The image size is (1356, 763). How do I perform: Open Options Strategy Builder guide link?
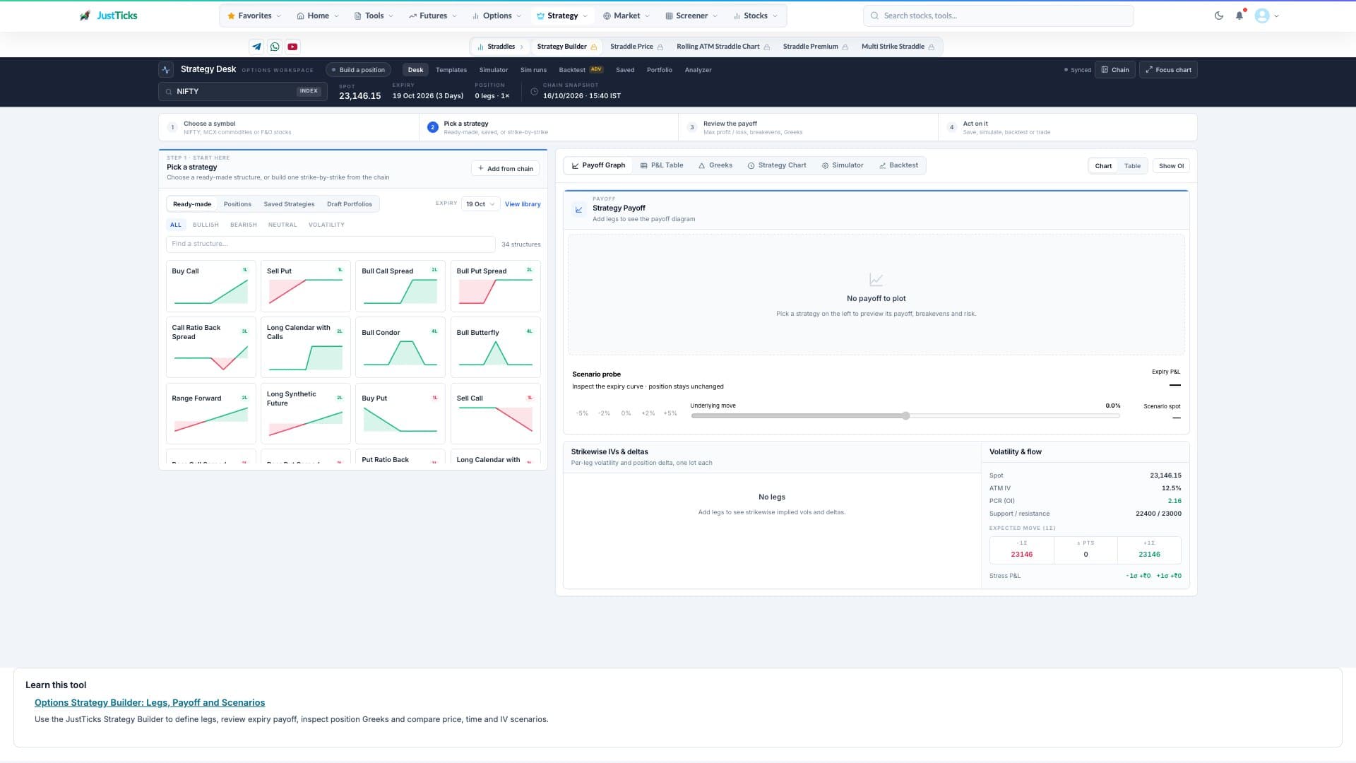(x=150, y=703)
